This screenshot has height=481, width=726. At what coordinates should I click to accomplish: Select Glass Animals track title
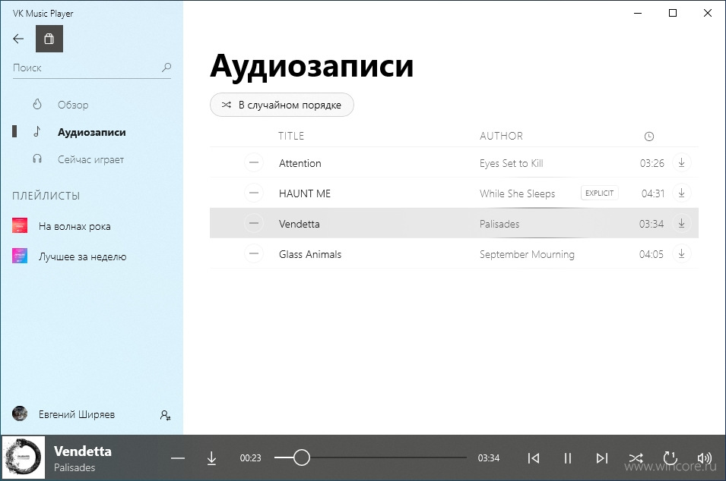(x=310, y=254)
